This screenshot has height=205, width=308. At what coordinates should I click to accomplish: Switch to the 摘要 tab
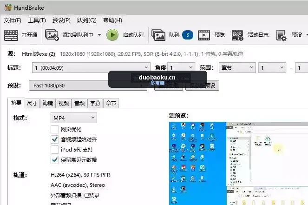(x=16, y=103)
